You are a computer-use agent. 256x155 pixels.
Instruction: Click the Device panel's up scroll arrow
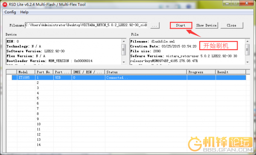124,41
